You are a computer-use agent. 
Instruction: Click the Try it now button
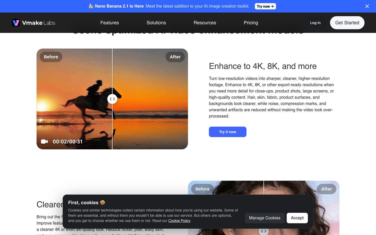click(228, 132)
